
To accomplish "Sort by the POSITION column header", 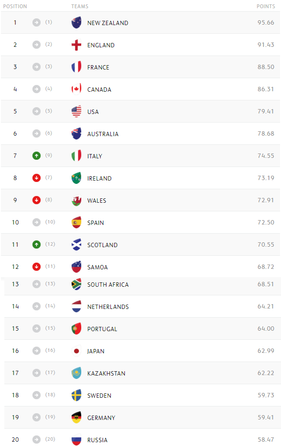I will coord(15,6).
